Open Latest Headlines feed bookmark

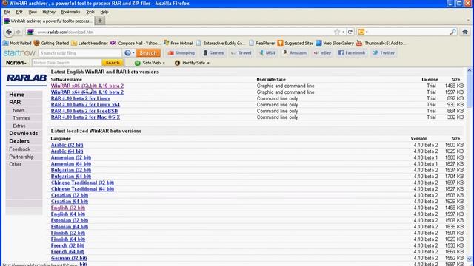[x=90, y=43]
